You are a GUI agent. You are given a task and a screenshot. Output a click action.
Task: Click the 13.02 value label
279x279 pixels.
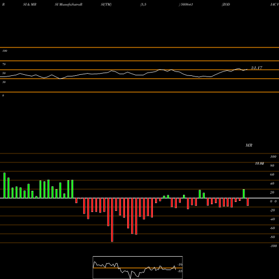259,163
